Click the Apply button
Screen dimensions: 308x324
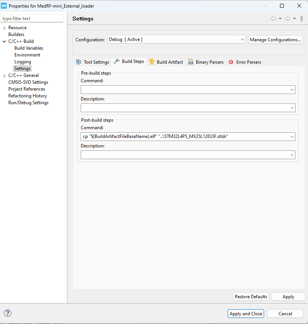(x=288, y=296)
